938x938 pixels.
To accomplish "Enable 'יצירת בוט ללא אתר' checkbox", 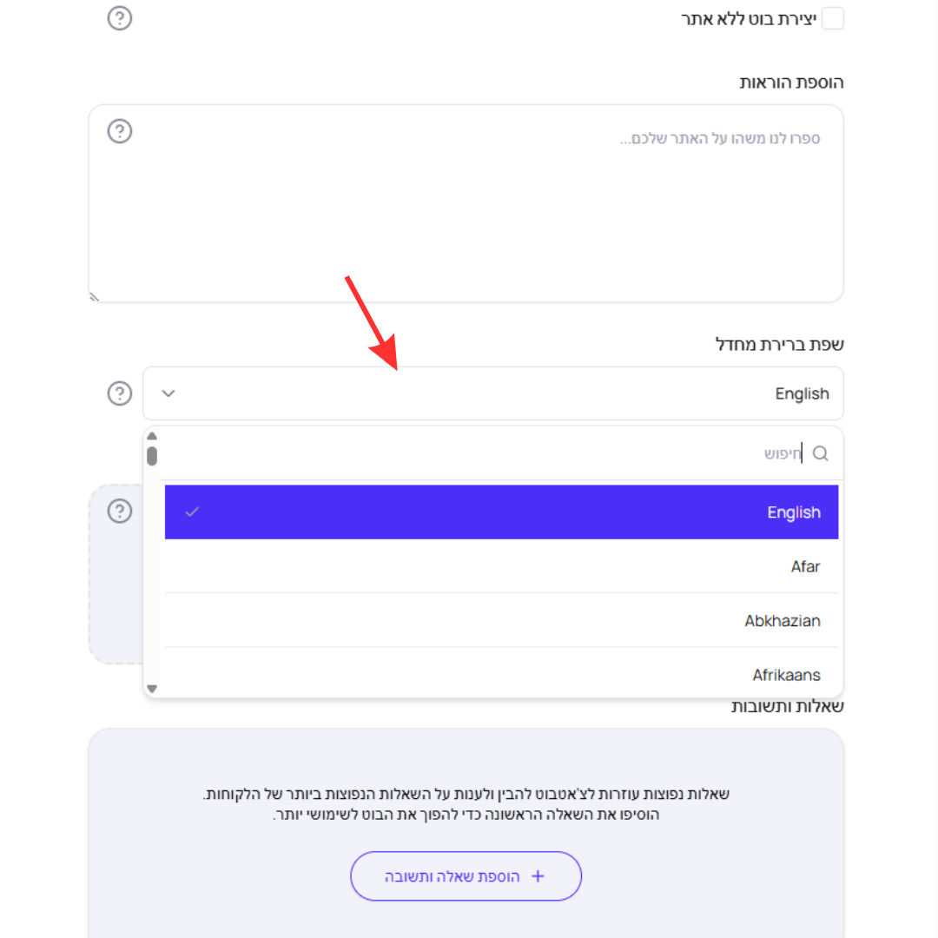I will pyautogui.click(x=833, y=18).
